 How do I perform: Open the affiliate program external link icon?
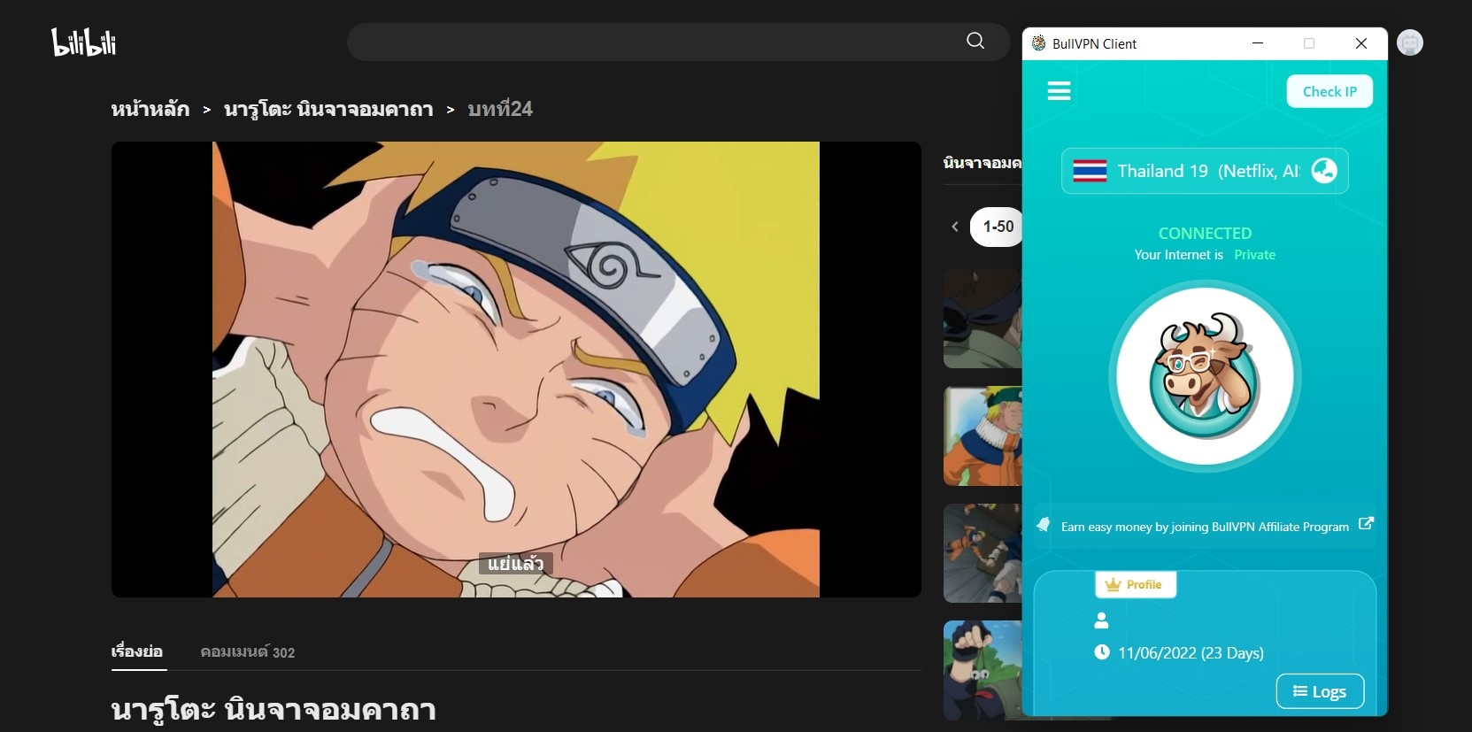(x=1366, y=524)
